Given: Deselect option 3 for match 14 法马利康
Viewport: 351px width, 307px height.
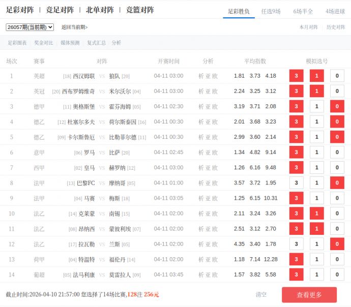Looking at the screenshot, I should point(296,275).
